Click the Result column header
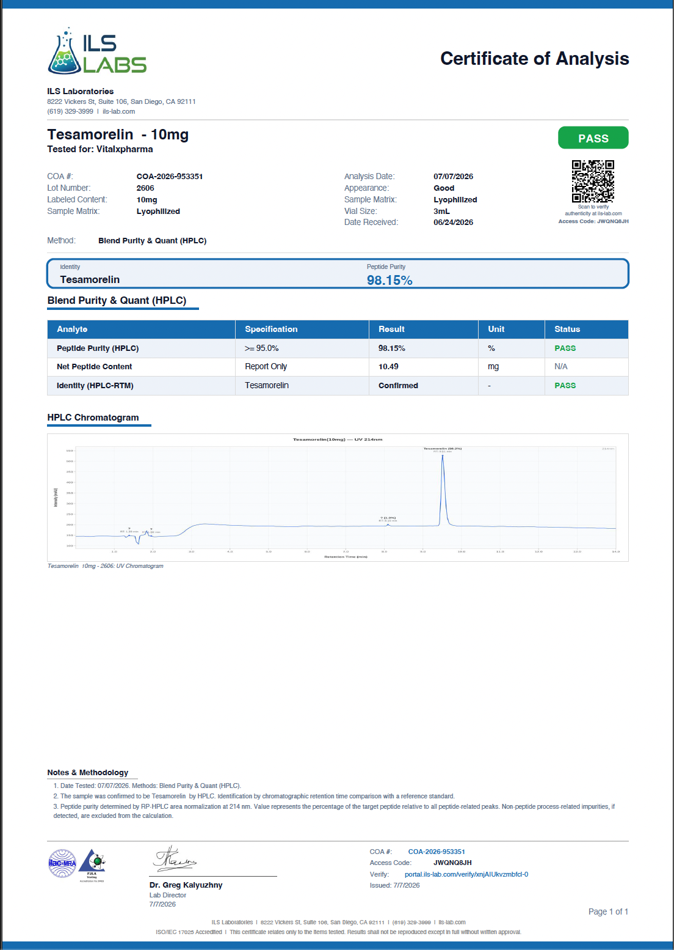Screen dimensions: 674x950 pos(391,329)
